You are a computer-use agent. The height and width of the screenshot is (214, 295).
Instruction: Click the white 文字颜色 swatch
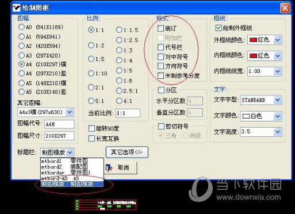(x=246, y=116)
